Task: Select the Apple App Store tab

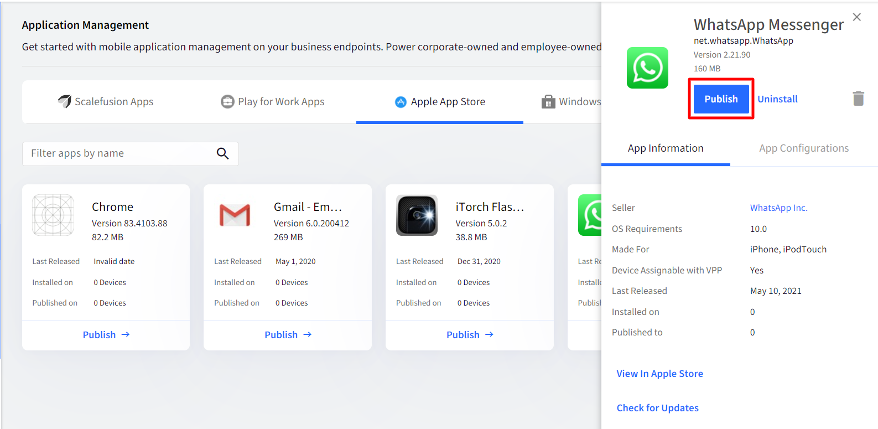Action: pyautogui.click(x=440, y=102)
